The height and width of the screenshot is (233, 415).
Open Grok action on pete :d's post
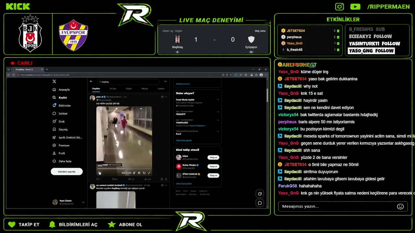point(162,96)
